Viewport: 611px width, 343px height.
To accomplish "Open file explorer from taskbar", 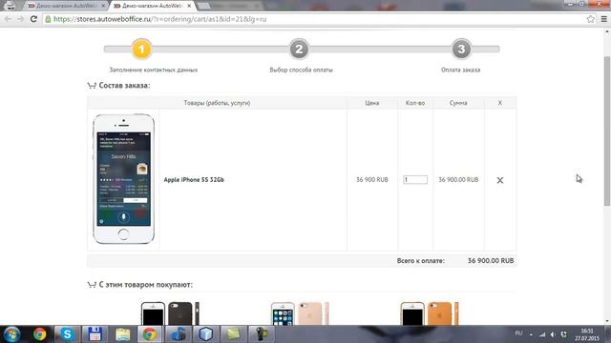I will [122, 334].
